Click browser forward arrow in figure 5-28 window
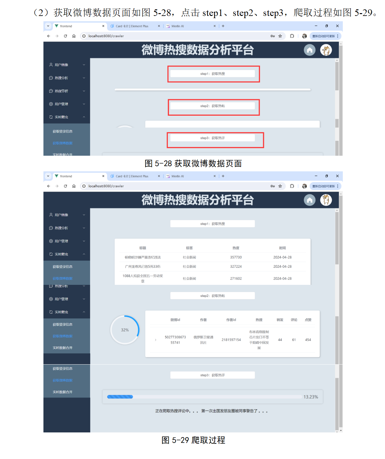385x459 pixels. tap(57, 36)
